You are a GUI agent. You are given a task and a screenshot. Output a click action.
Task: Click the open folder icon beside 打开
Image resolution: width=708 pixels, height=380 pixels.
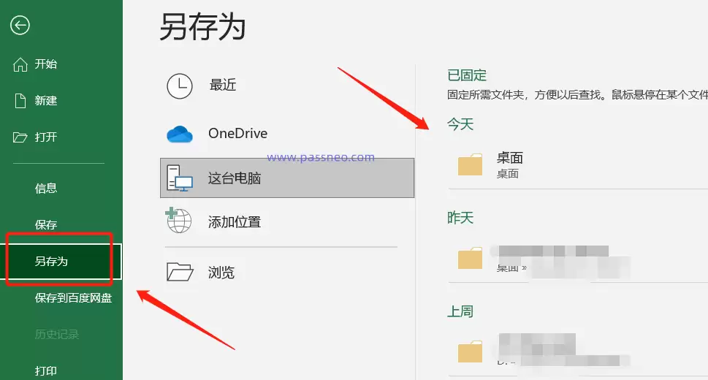[20, 137]
